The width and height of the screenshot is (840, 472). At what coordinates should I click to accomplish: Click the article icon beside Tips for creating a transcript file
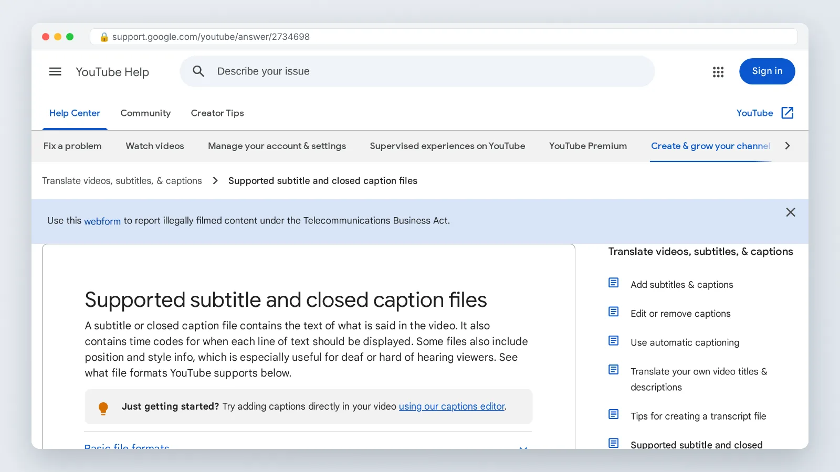(x=613, y=414)
